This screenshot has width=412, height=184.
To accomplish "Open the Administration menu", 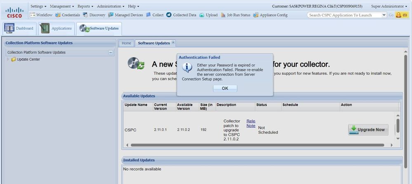I will point(111,6).
